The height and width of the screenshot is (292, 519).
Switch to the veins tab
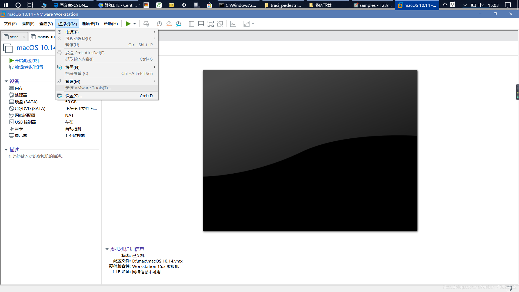(x=14, y=37)
